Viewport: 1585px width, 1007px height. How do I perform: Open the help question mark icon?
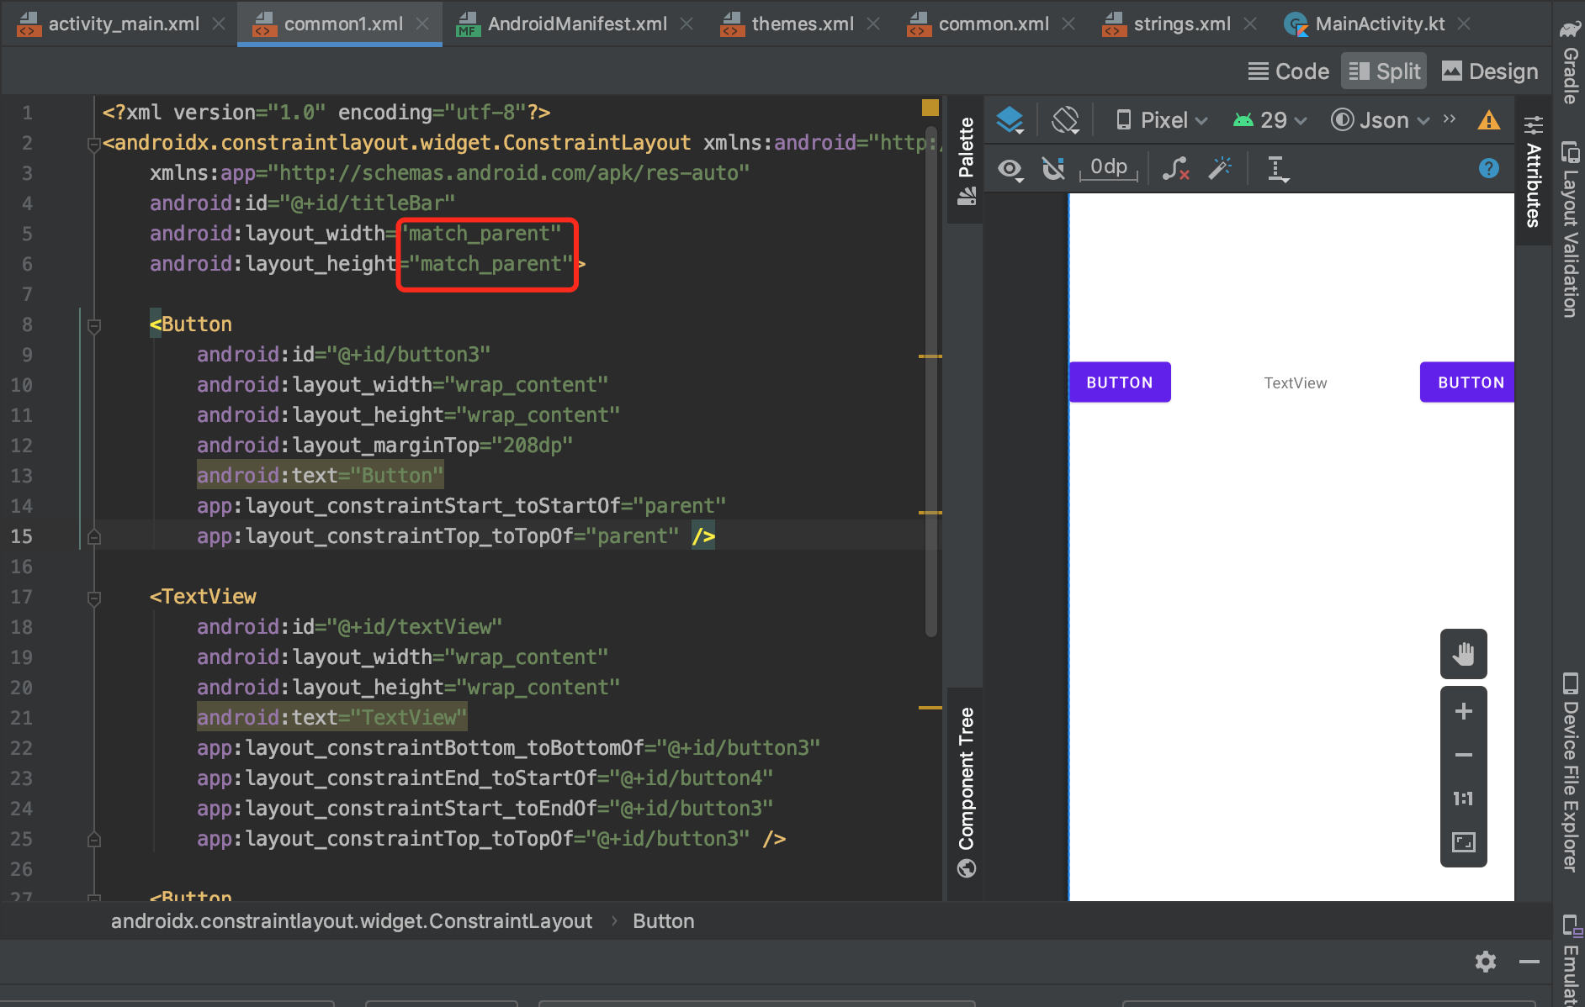[x=1489, y=168]
